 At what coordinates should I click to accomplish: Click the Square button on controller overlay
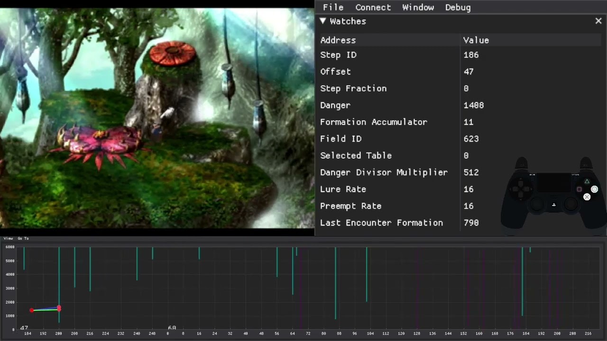pyautogui.click(x=579, y=189)
